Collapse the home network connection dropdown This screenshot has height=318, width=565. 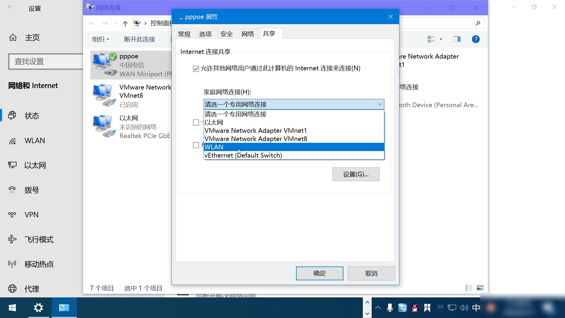[380, 104]
